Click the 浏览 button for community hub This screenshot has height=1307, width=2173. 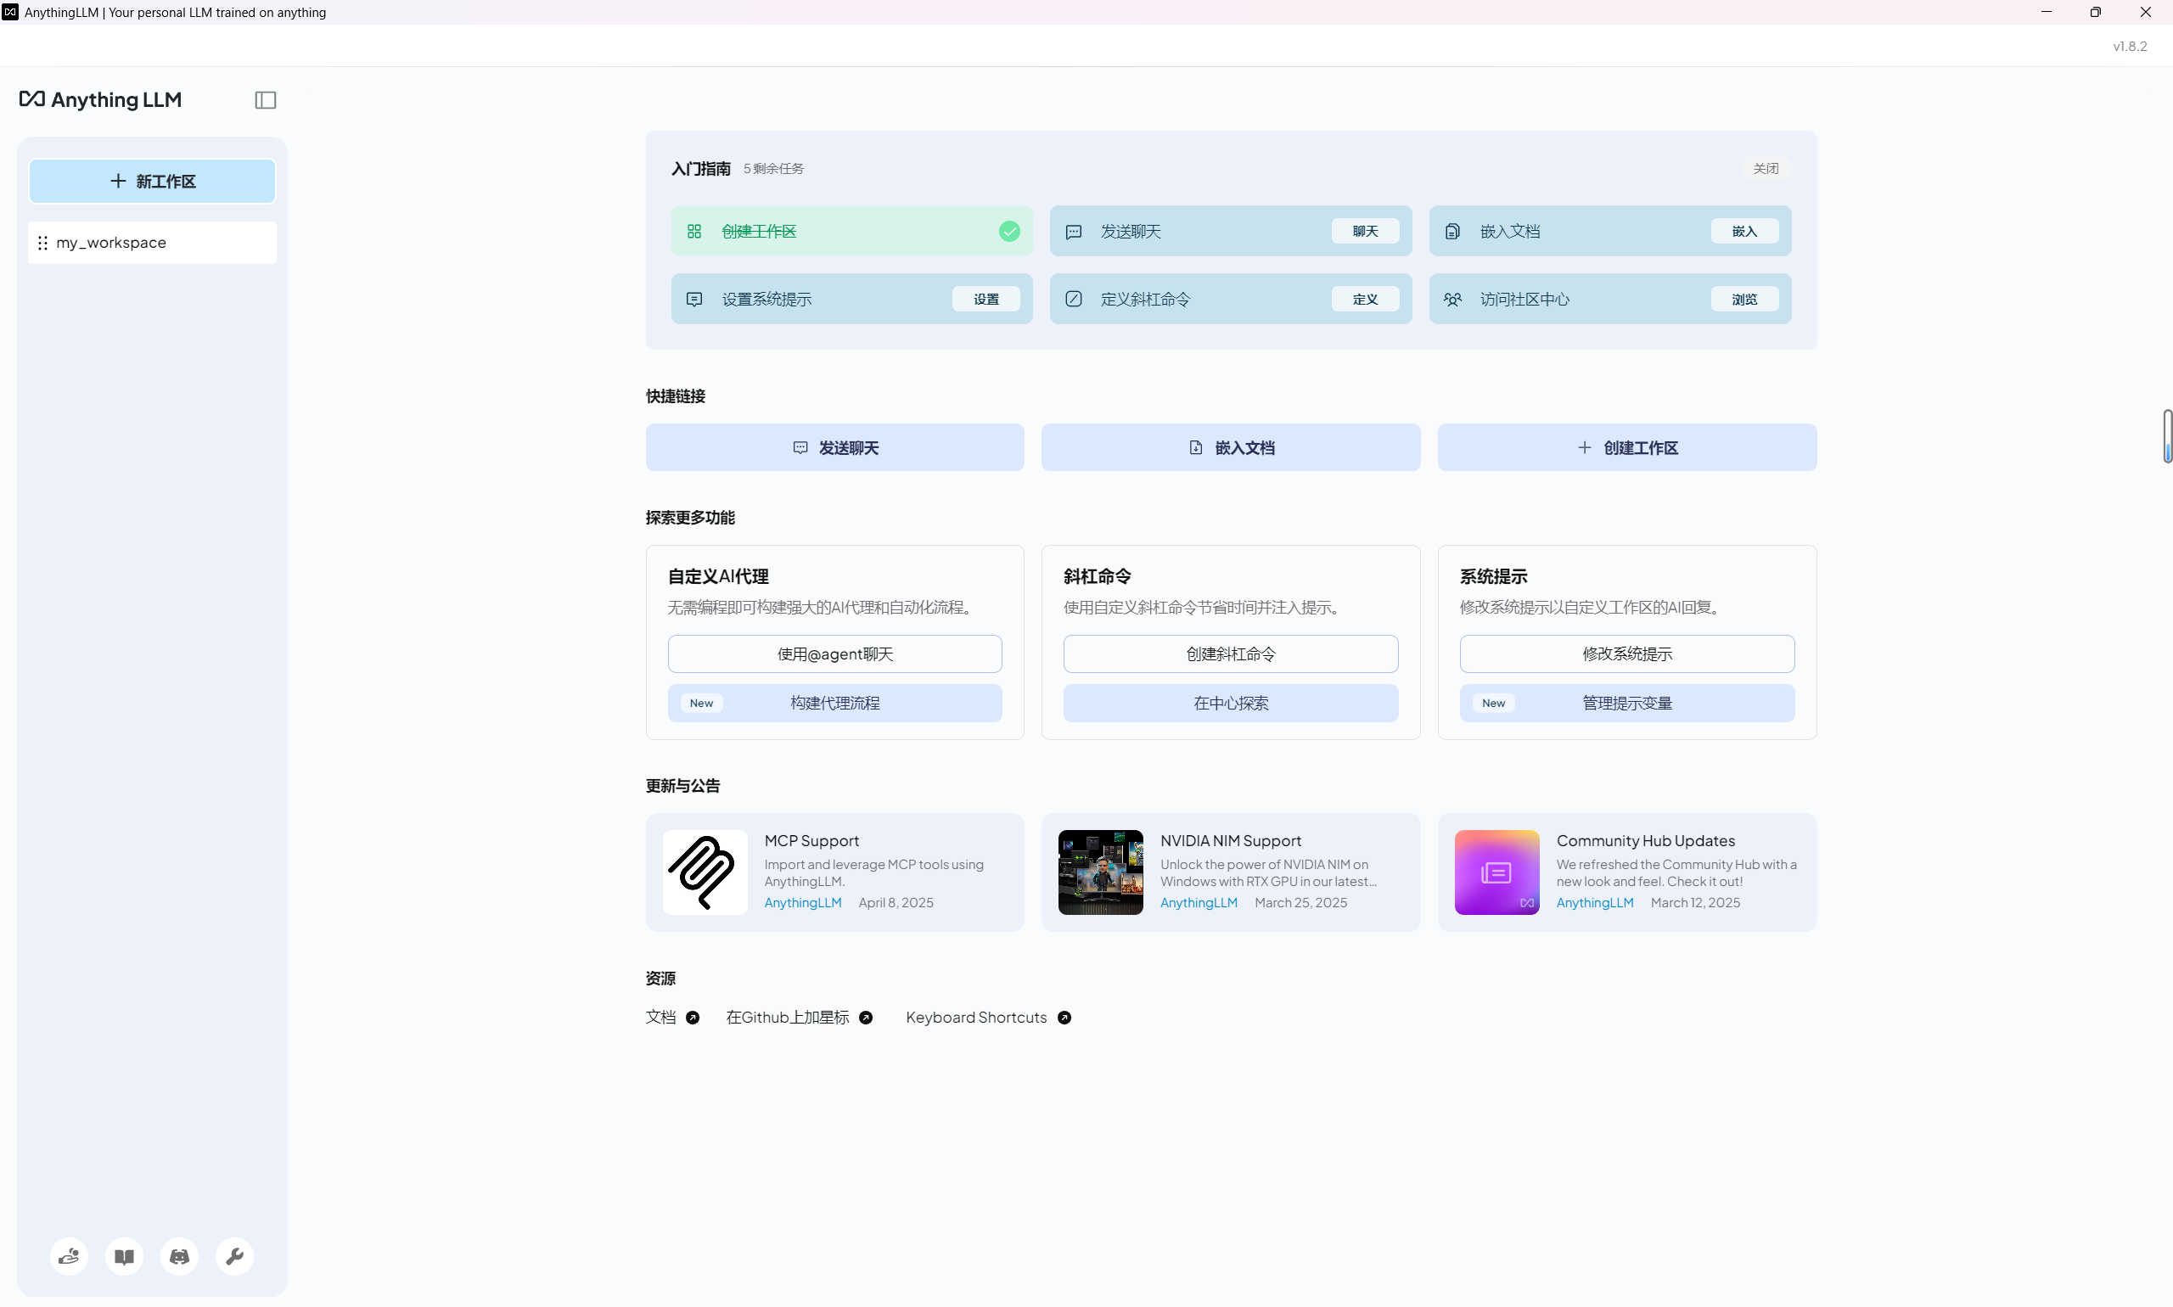[x=1744, y=300]
